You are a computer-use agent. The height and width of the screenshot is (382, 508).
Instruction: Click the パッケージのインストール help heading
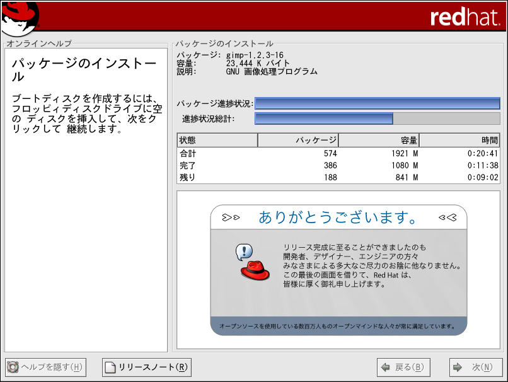84,70
